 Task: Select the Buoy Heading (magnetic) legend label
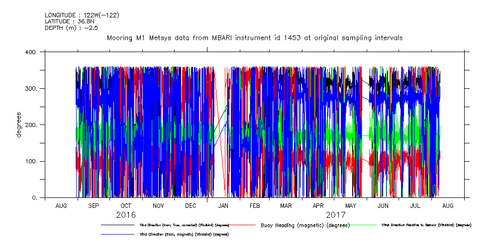303,225
